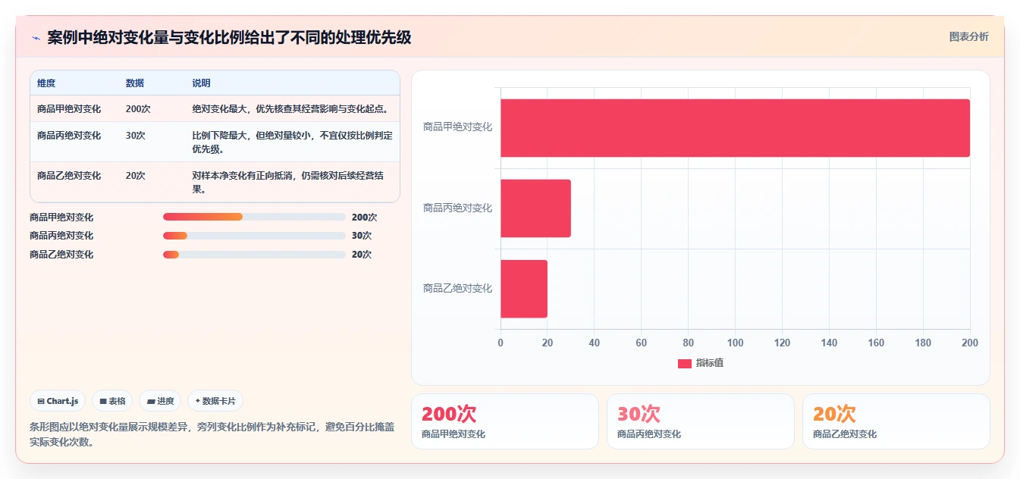The height and width of the screenshot is (479, 1020).
Task: Click the description starting 绝对变化最大
Action: click(290, 109)
